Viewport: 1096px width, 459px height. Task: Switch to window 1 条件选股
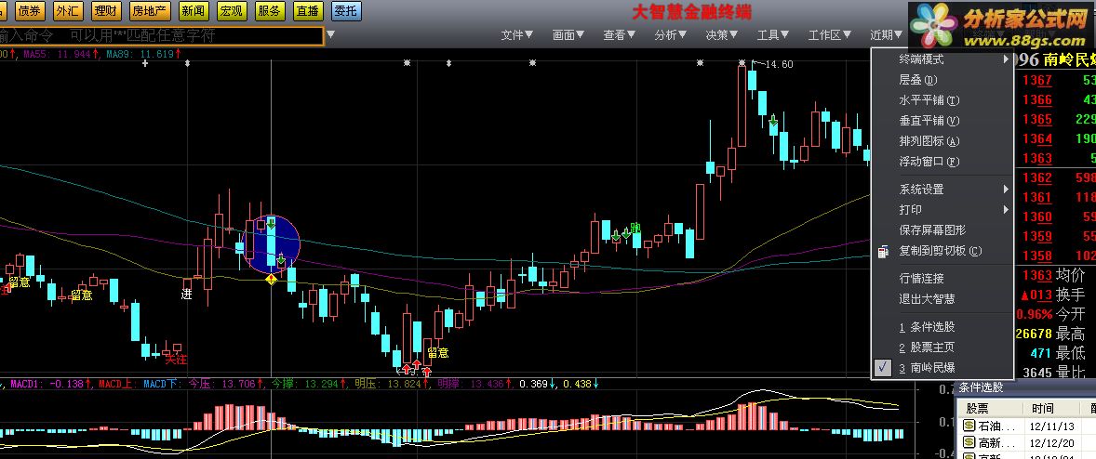point(942,326)
